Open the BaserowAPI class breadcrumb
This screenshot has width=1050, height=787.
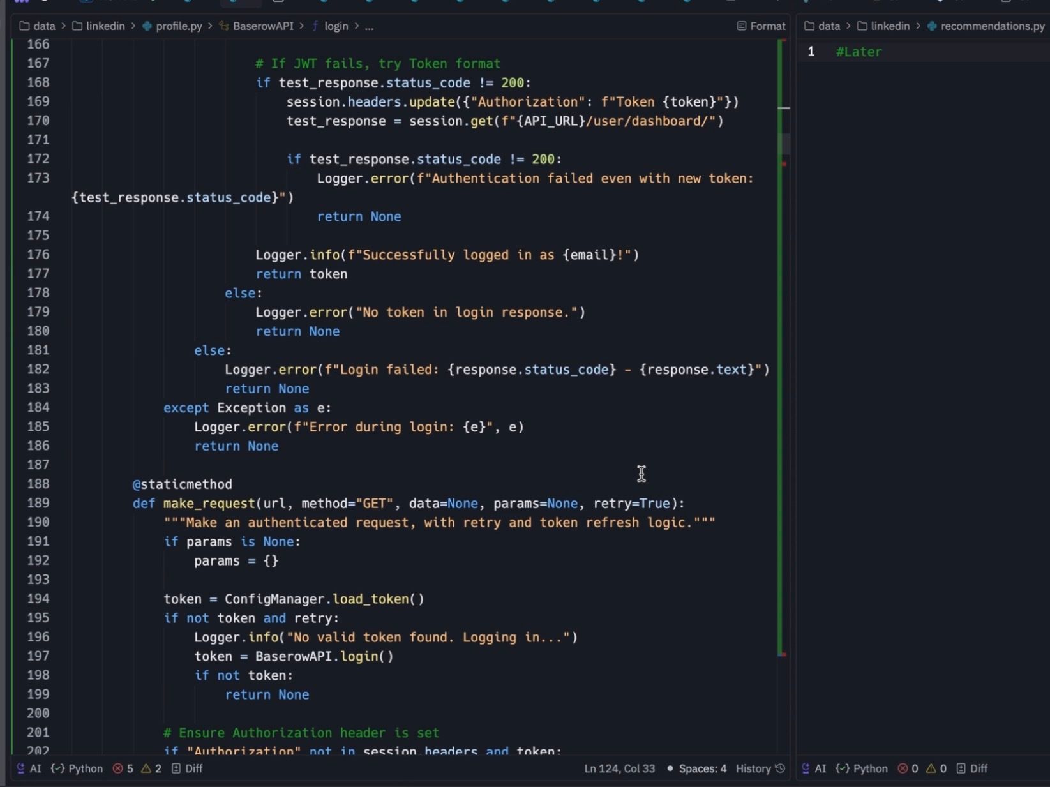[x=256, y=26]
